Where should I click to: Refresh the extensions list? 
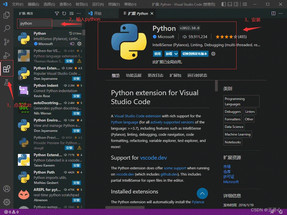point(64,13)
